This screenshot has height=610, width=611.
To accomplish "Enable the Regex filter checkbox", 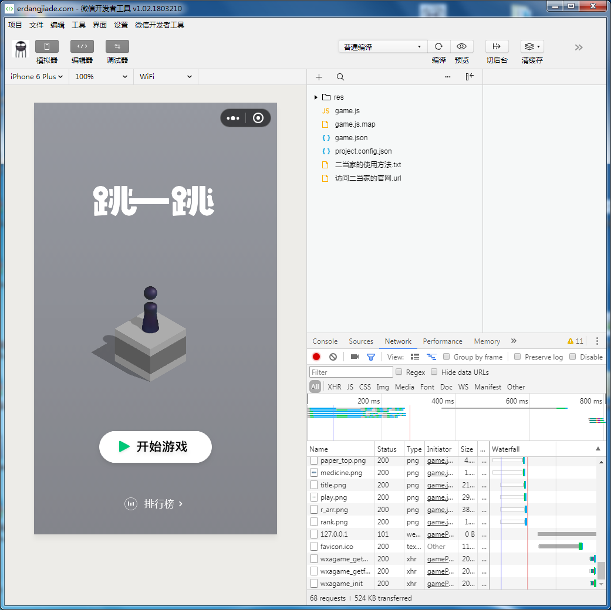I will click(x=399, y=372).
